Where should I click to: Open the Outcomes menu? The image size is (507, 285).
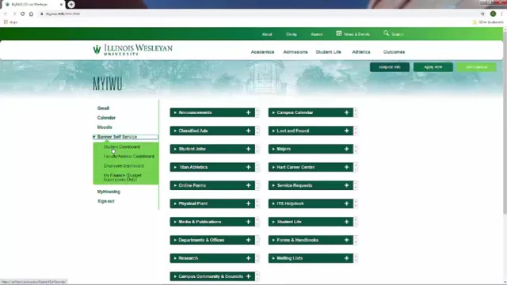(394, 52)
